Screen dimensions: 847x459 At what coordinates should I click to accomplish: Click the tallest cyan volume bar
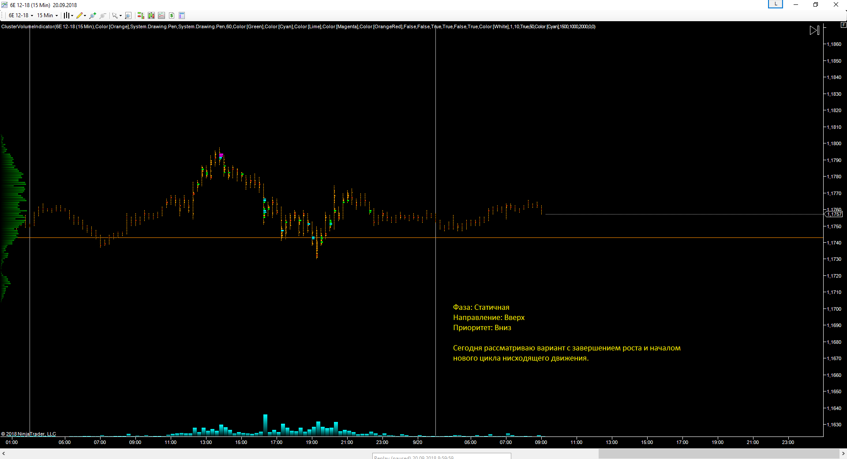coord(265,425)
